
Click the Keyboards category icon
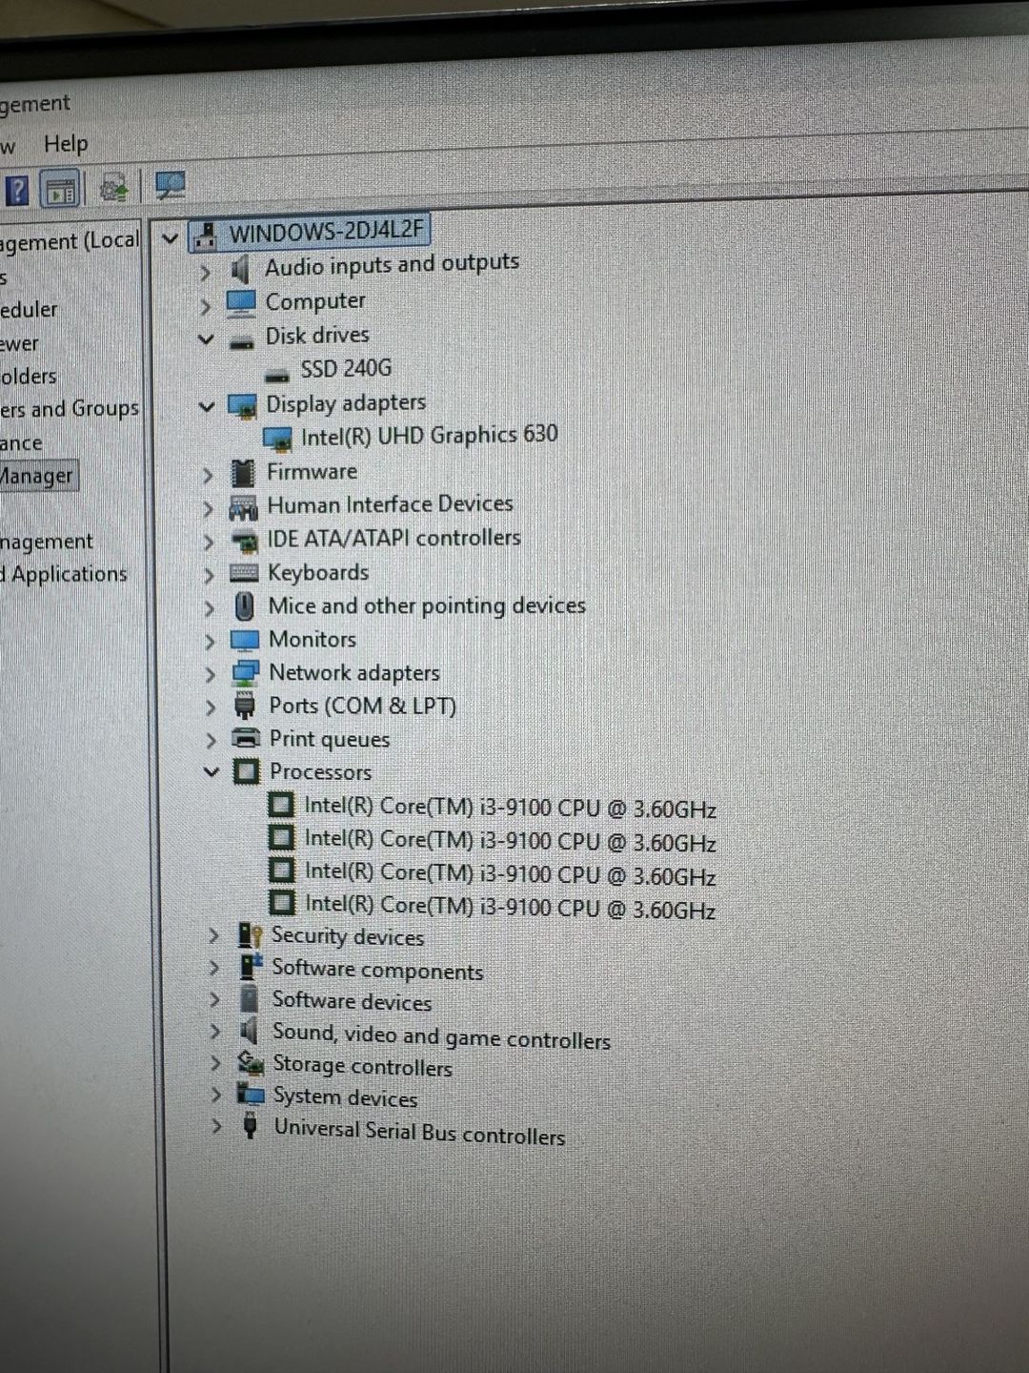pos(245,573)
